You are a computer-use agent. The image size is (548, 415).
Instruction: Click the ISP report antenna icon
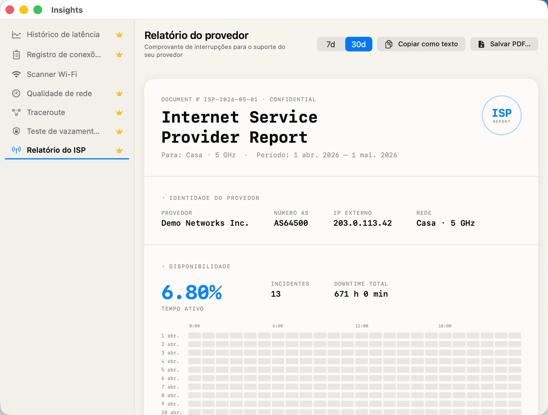pos(16,150)
